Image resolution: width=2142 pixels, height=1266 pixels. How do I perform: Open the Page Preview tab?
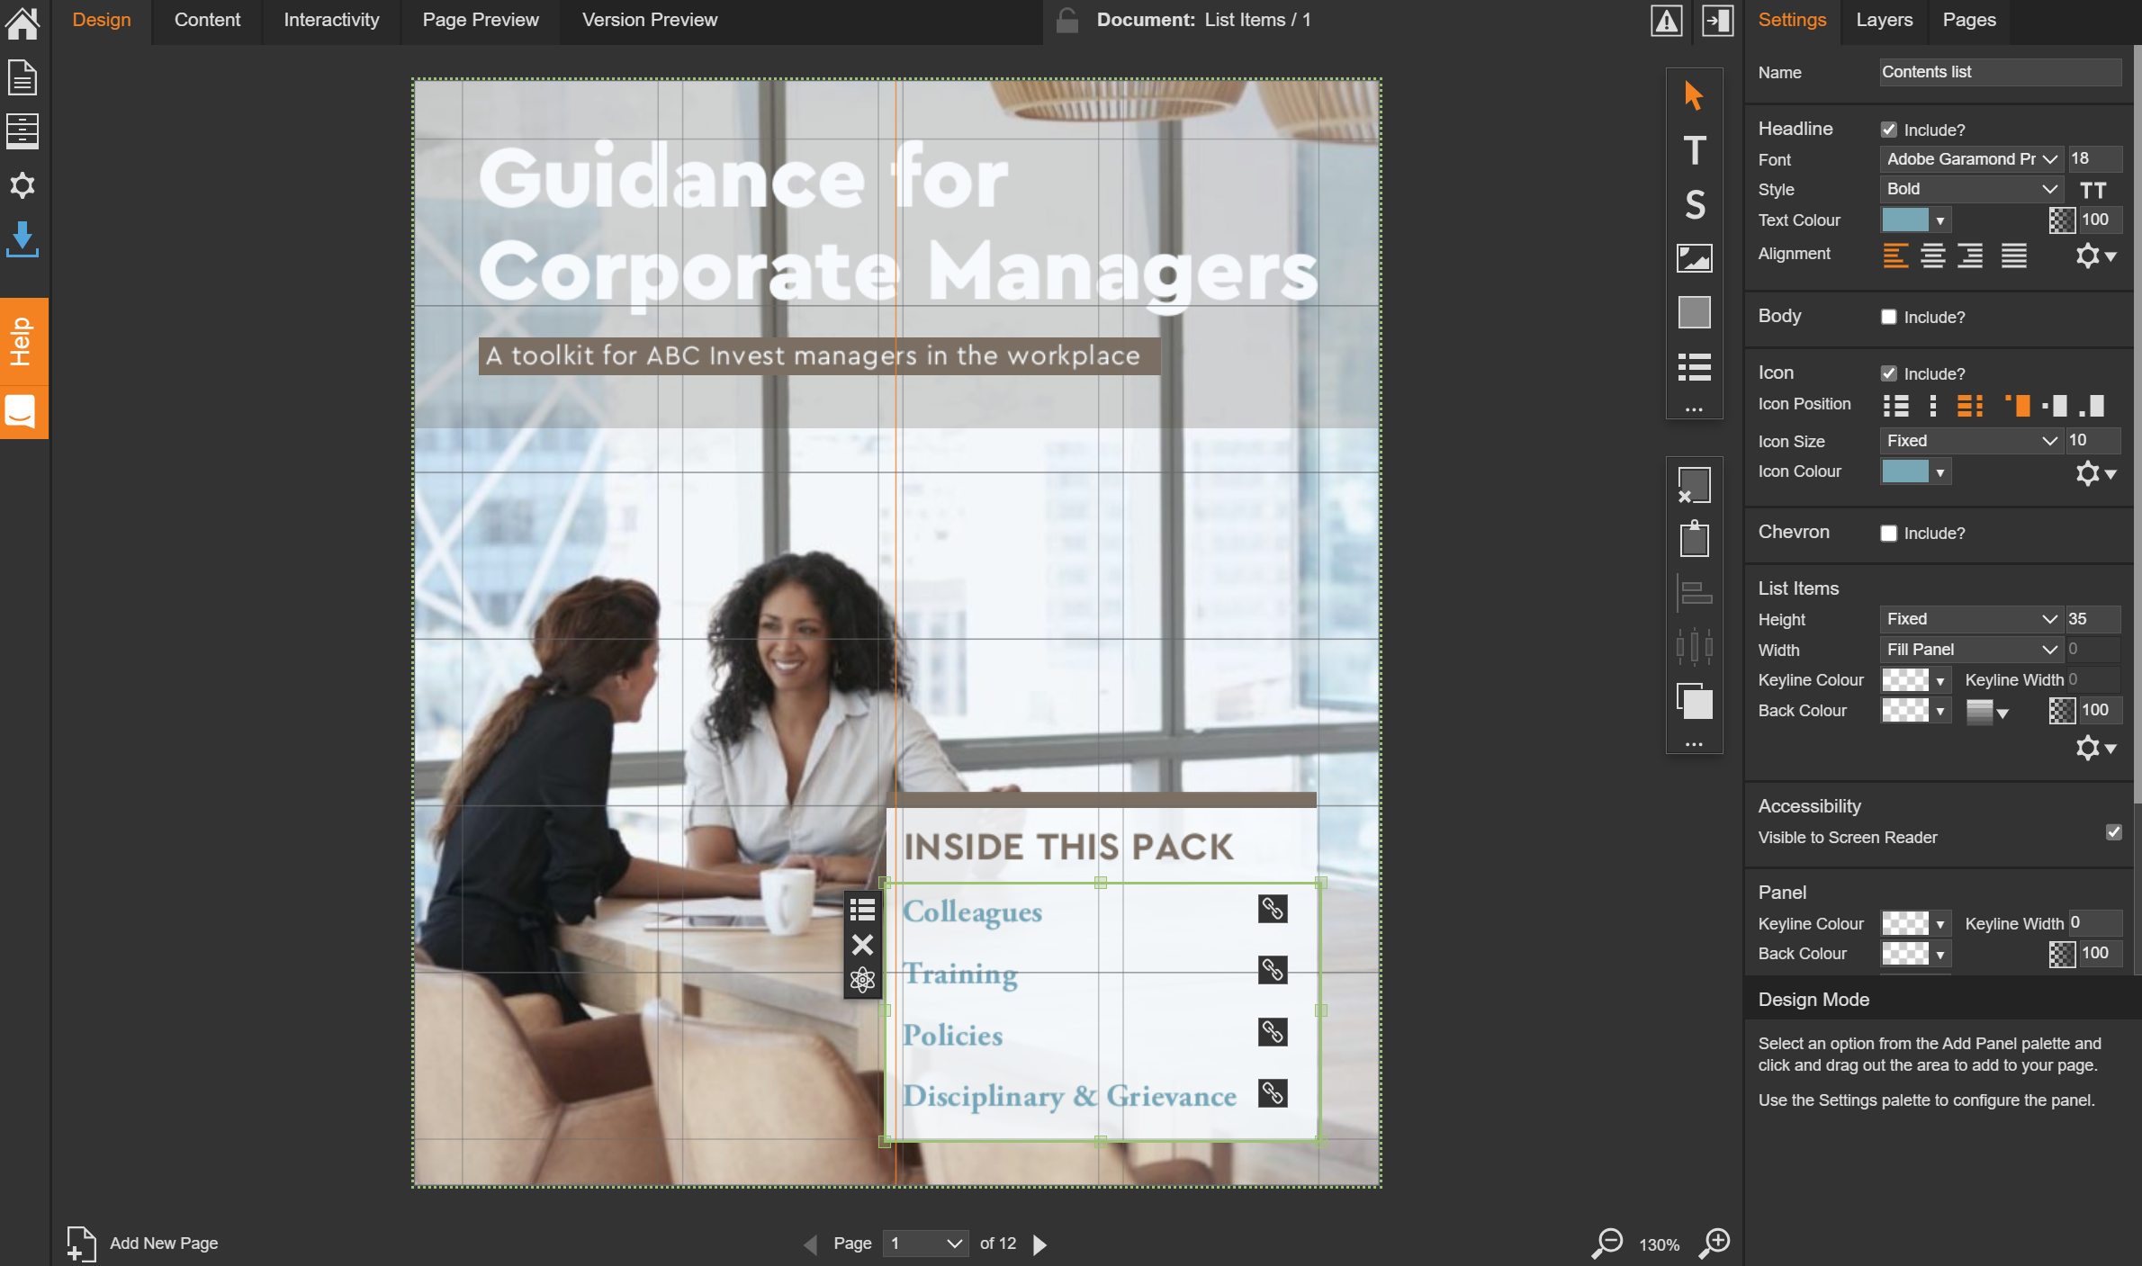coord(481,20)
